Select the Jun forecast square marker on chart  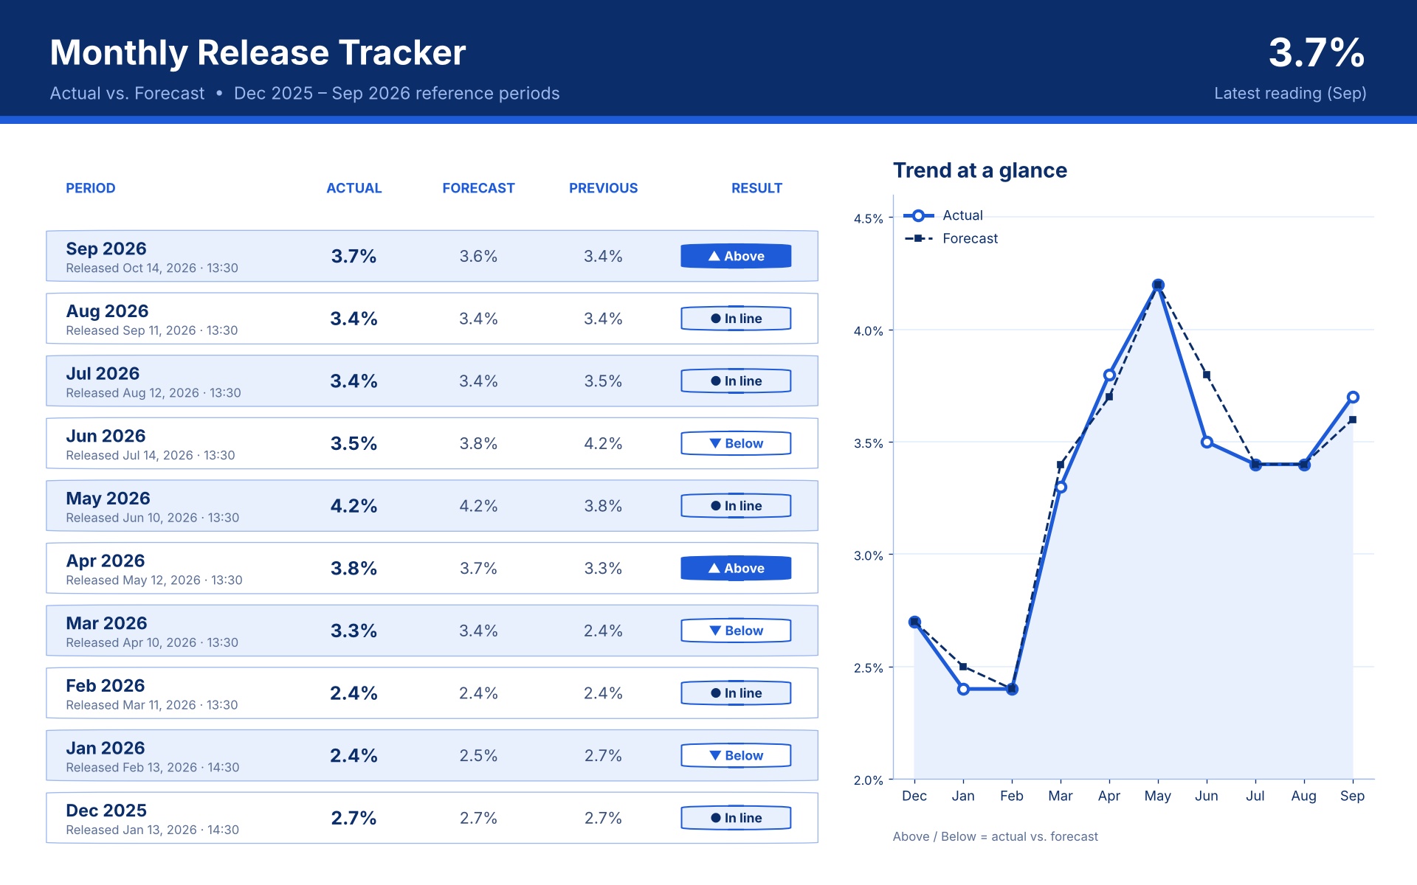[x=1207, y=375]
